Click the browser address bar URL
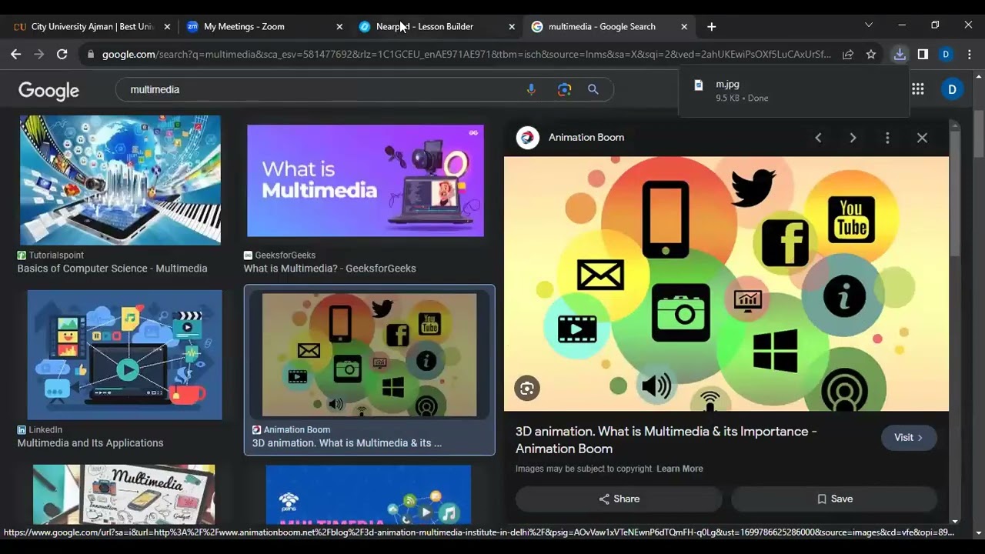This screenshot has height=554, width=985. [x=466, y=55]
